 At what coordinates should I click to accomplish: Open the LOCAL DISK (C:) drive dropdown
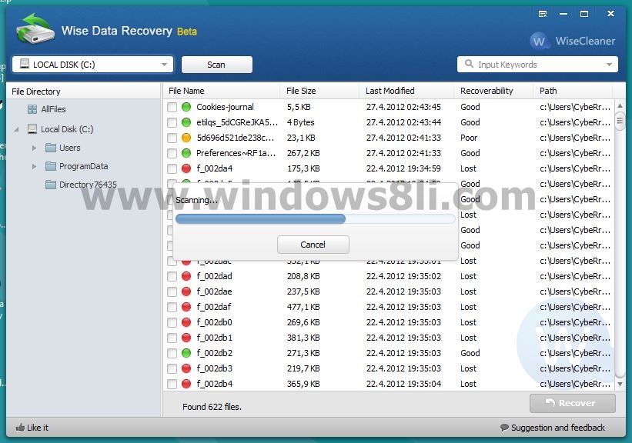[x=92, y=65]
